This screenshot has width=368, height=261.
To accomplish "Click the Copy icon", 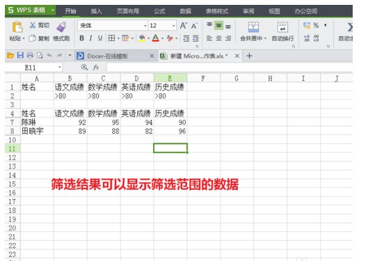I will coord(32,38).
